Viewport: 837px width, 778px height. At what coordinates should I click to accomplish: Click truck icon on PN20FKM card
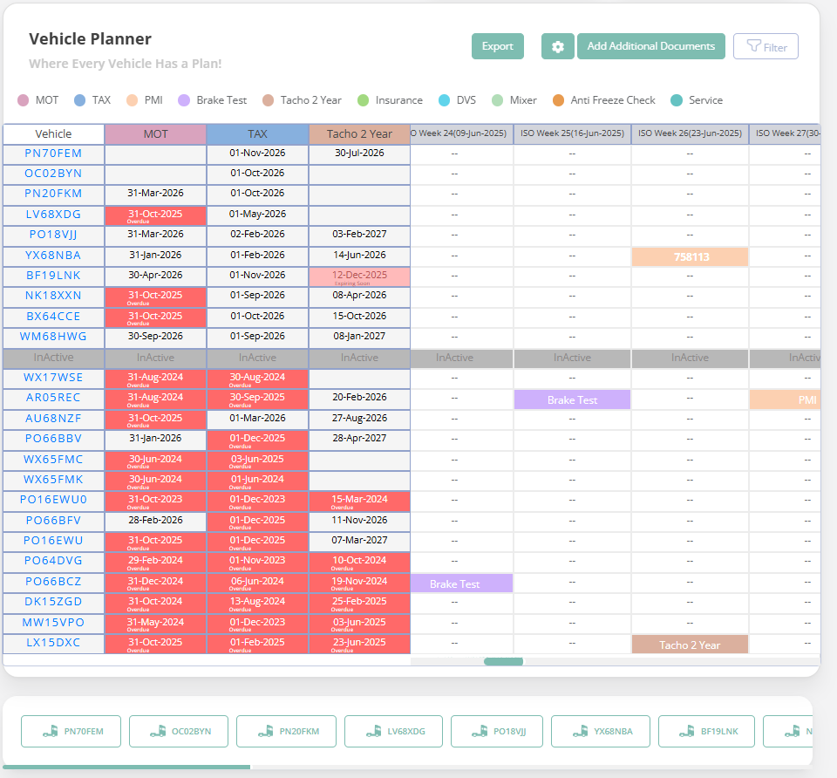coord(265,732)
